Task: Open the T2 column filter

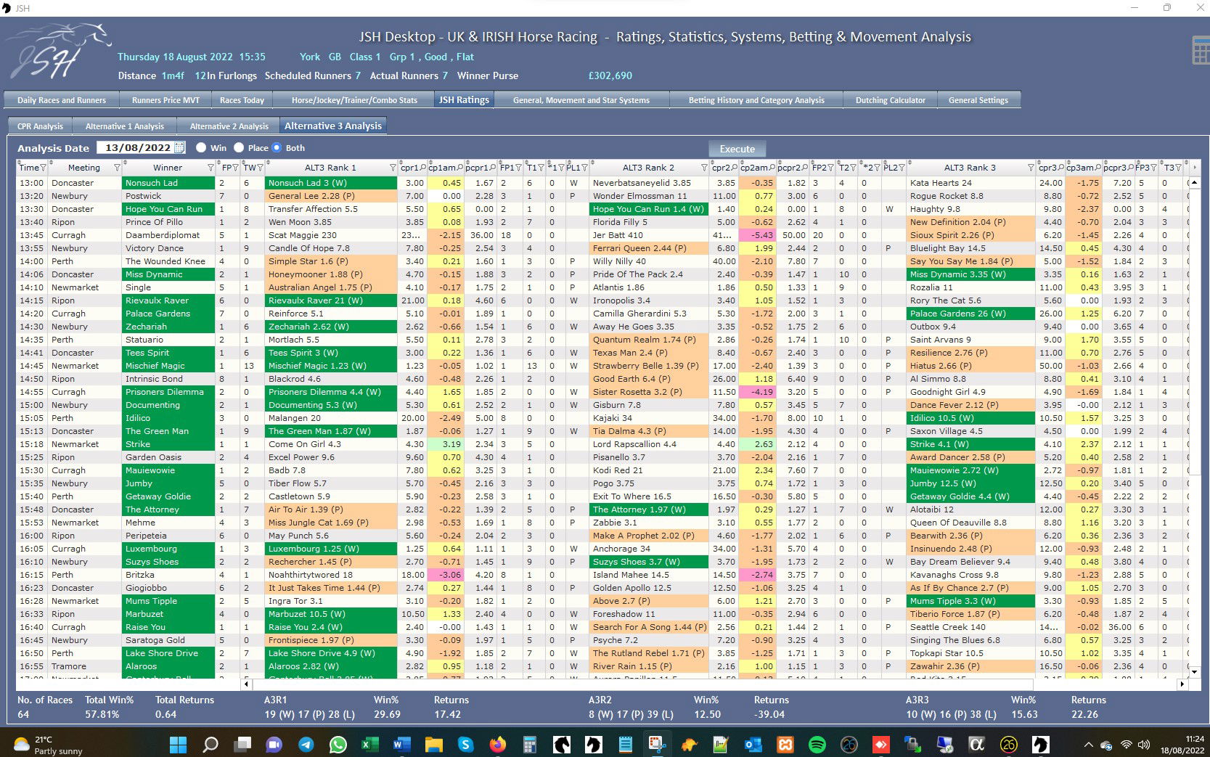Action: 853,168
